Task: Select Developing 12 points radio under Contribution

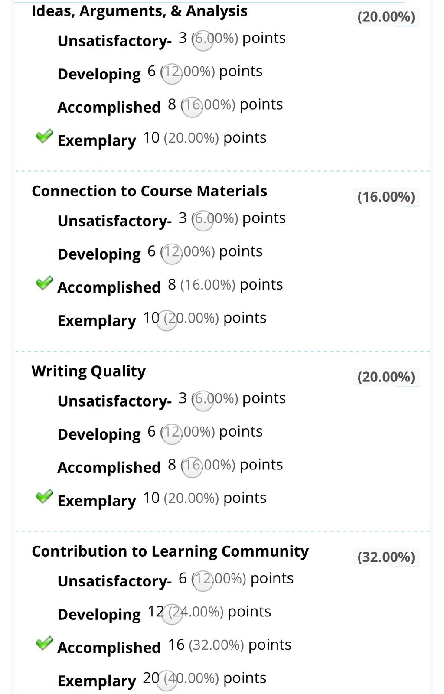Action: coord(172,614)
